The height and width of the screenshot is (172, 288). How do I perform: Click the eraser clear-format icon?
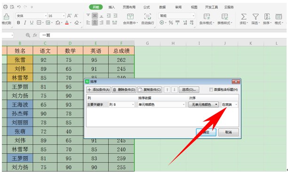coord(77,22)
